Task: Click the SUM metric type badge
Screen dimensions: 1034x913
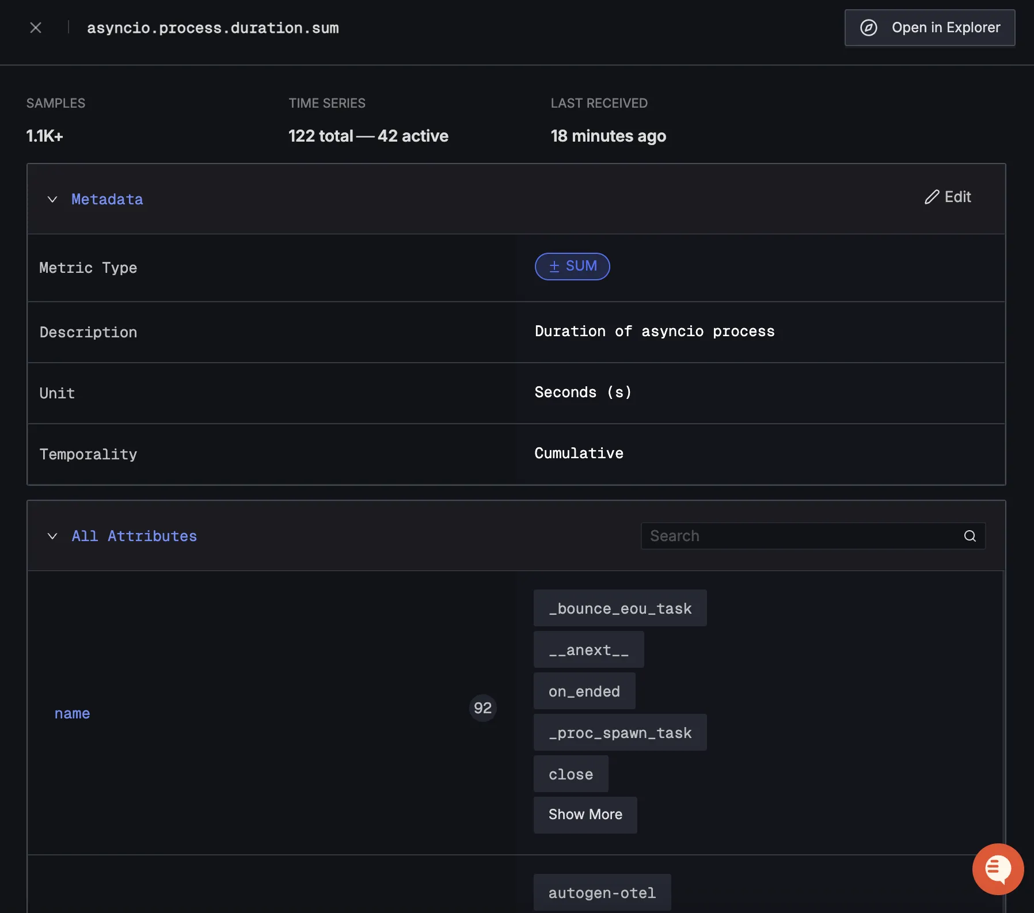Action: point(572,267)
